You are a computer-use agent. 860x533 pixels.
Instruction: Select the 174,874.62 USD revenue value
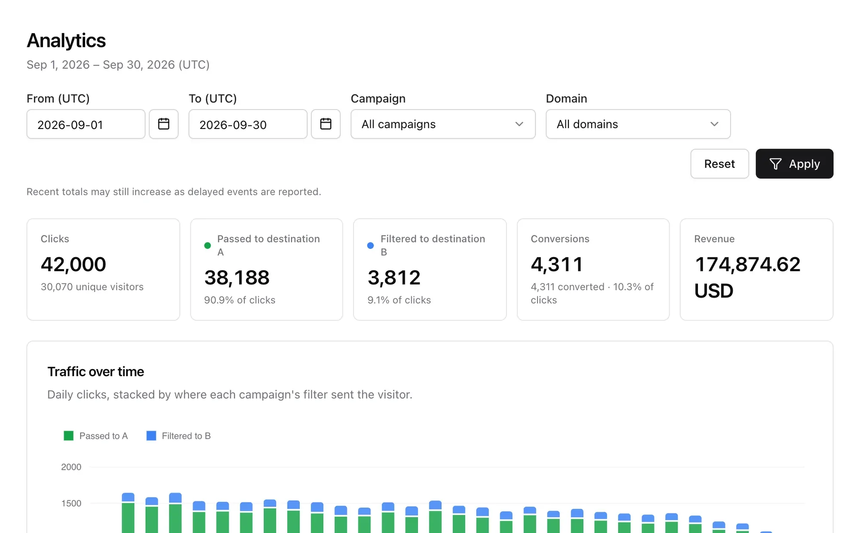point(747,277)
